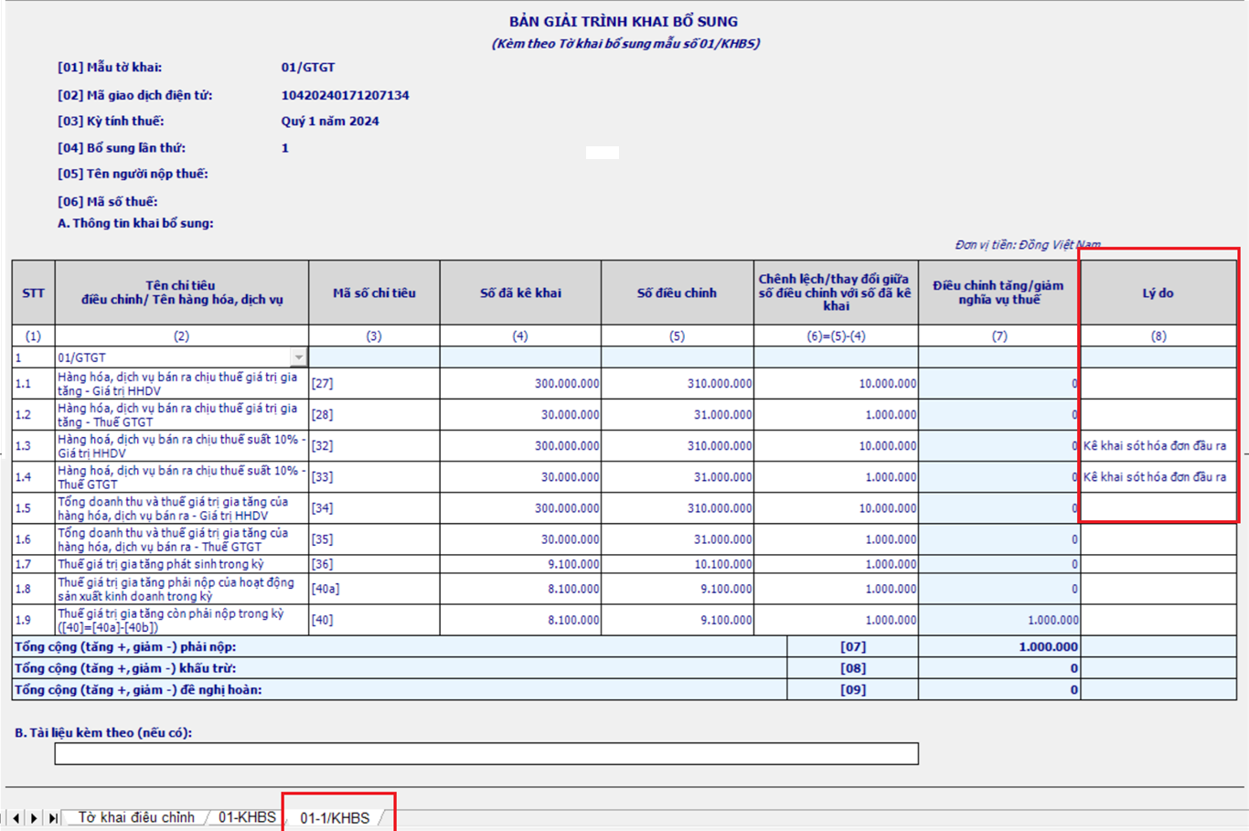Click the [07] total payable value 1.000.000
This screenshot has height=831, width=1249.
1049,646
